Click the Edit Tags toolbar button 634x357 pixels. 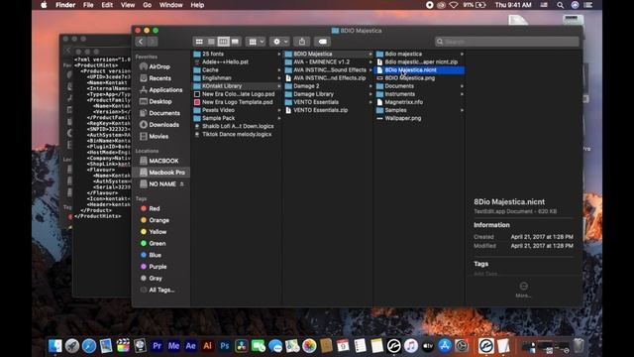(x=322, y=42)
